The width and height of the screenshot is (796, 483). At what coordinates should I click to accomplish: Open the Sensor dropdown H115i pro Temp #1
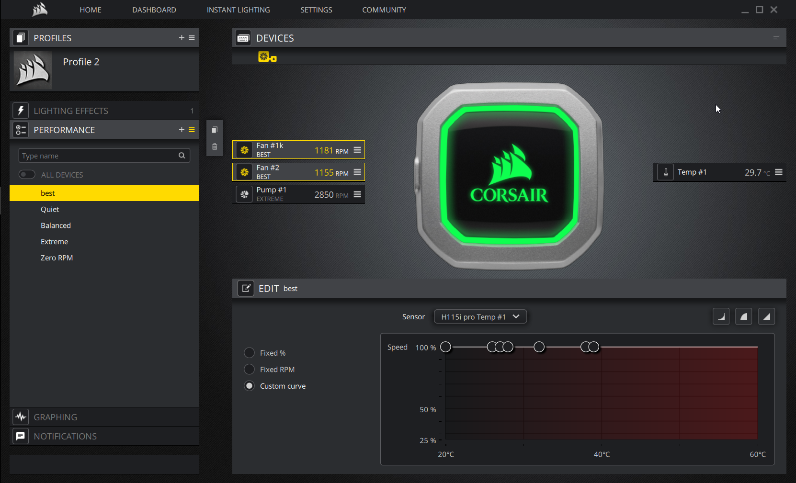tap(480, 316)
